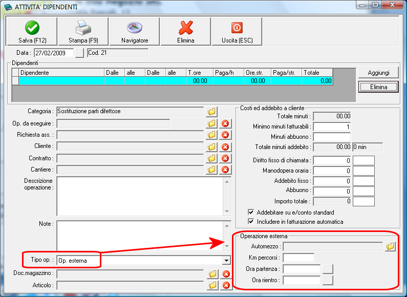407x297 pixels.
Task: Toggle Includere in fatturazione automatica
Action: coord(251,221)
